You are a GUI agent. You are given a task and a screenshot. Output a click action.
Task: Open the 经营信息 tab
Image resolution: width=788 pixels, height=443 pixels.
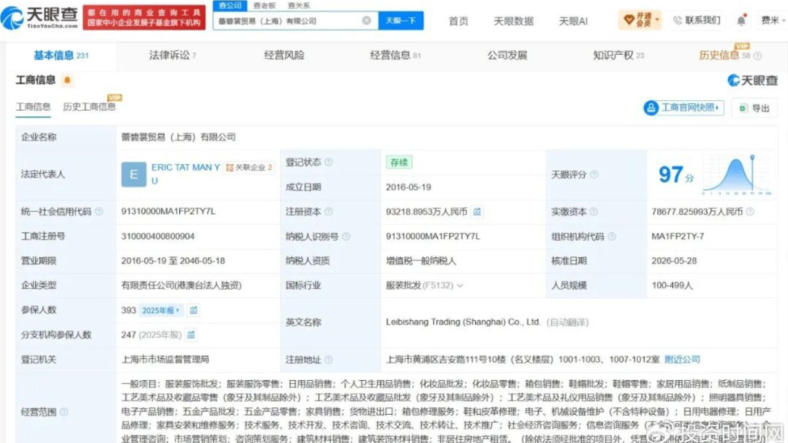pyautogui.click(x=395, y=55)
